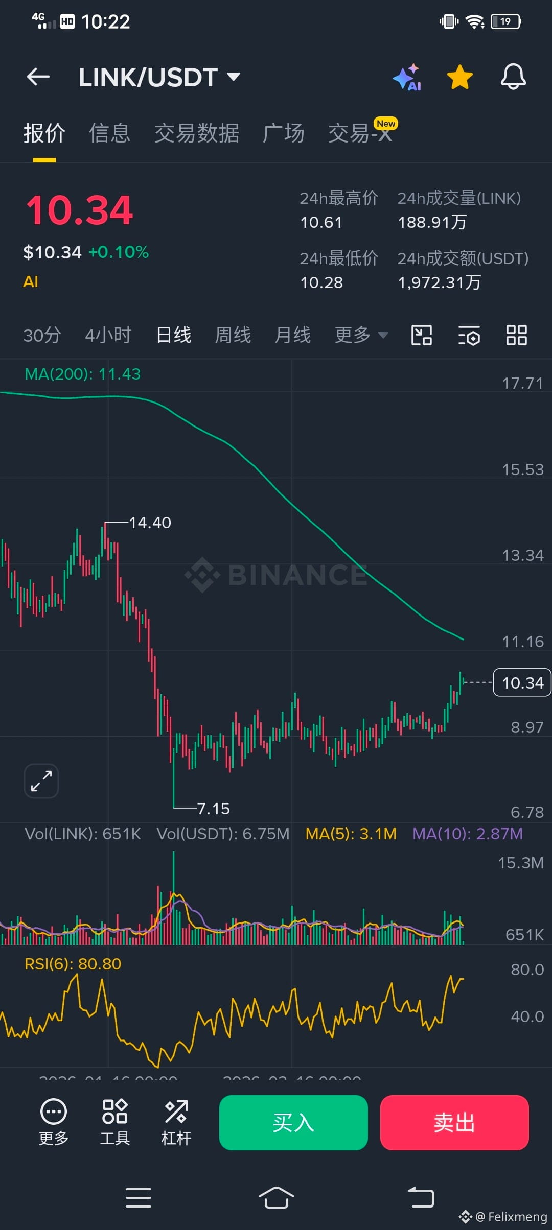Viewport: 552px width, 1230px height.
Task: Open the 交易-X tab
Action: click(360, 133)
